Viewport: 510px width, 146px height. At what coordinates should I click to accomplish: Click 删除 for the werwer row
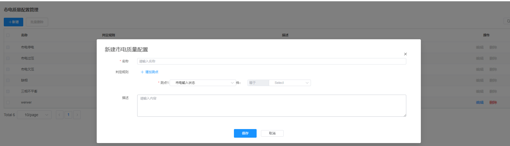point(493,102)
